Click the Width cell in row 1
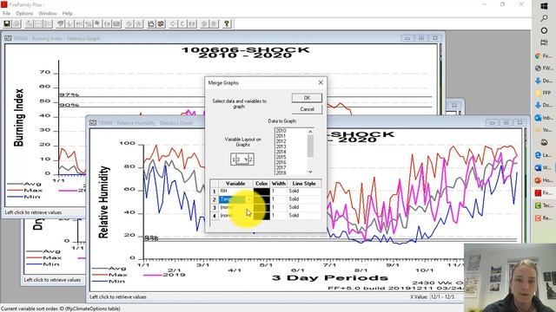Screen dimensions: 556x312 [278, 191]
